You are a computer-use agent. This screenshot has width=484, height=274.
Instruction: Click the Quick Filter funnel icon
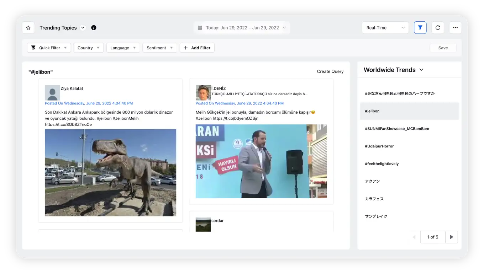(33, 48)
